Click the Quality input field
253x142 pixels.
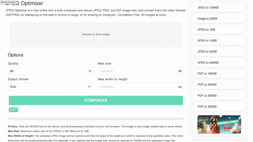pos(47,71)
